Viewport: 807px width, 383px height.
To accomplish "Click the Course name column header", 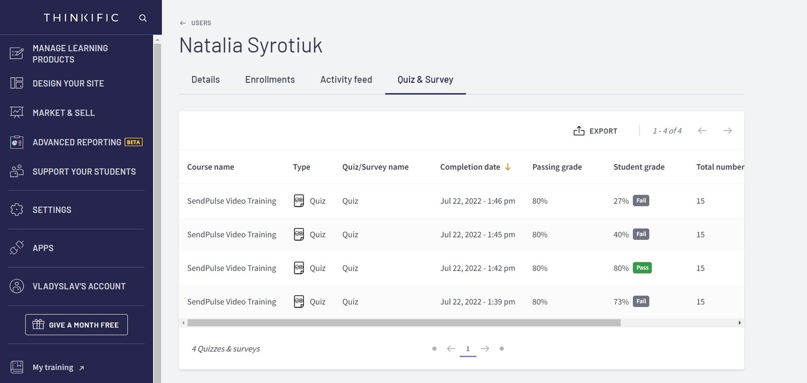I will coord(211,167).
